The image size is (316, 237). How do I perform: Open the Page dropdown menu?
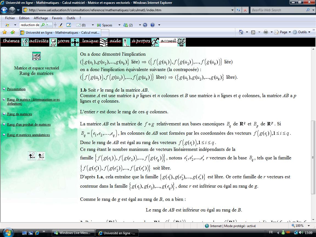tap(283, 32)
